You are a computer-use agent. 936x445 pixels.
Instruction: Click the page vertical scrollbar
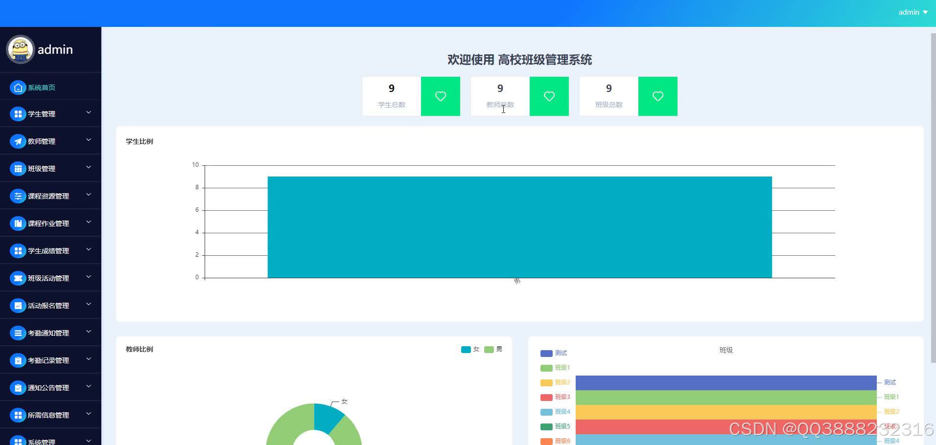point(933,198)
